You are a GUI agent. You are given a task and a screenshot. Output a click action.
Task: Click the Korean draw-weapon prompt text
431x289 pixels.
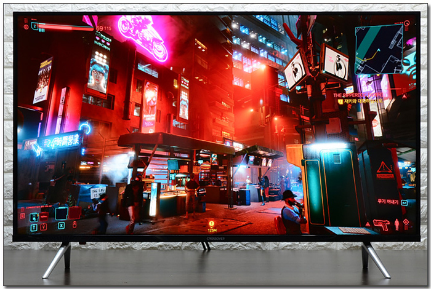click(x=387, y=202)
